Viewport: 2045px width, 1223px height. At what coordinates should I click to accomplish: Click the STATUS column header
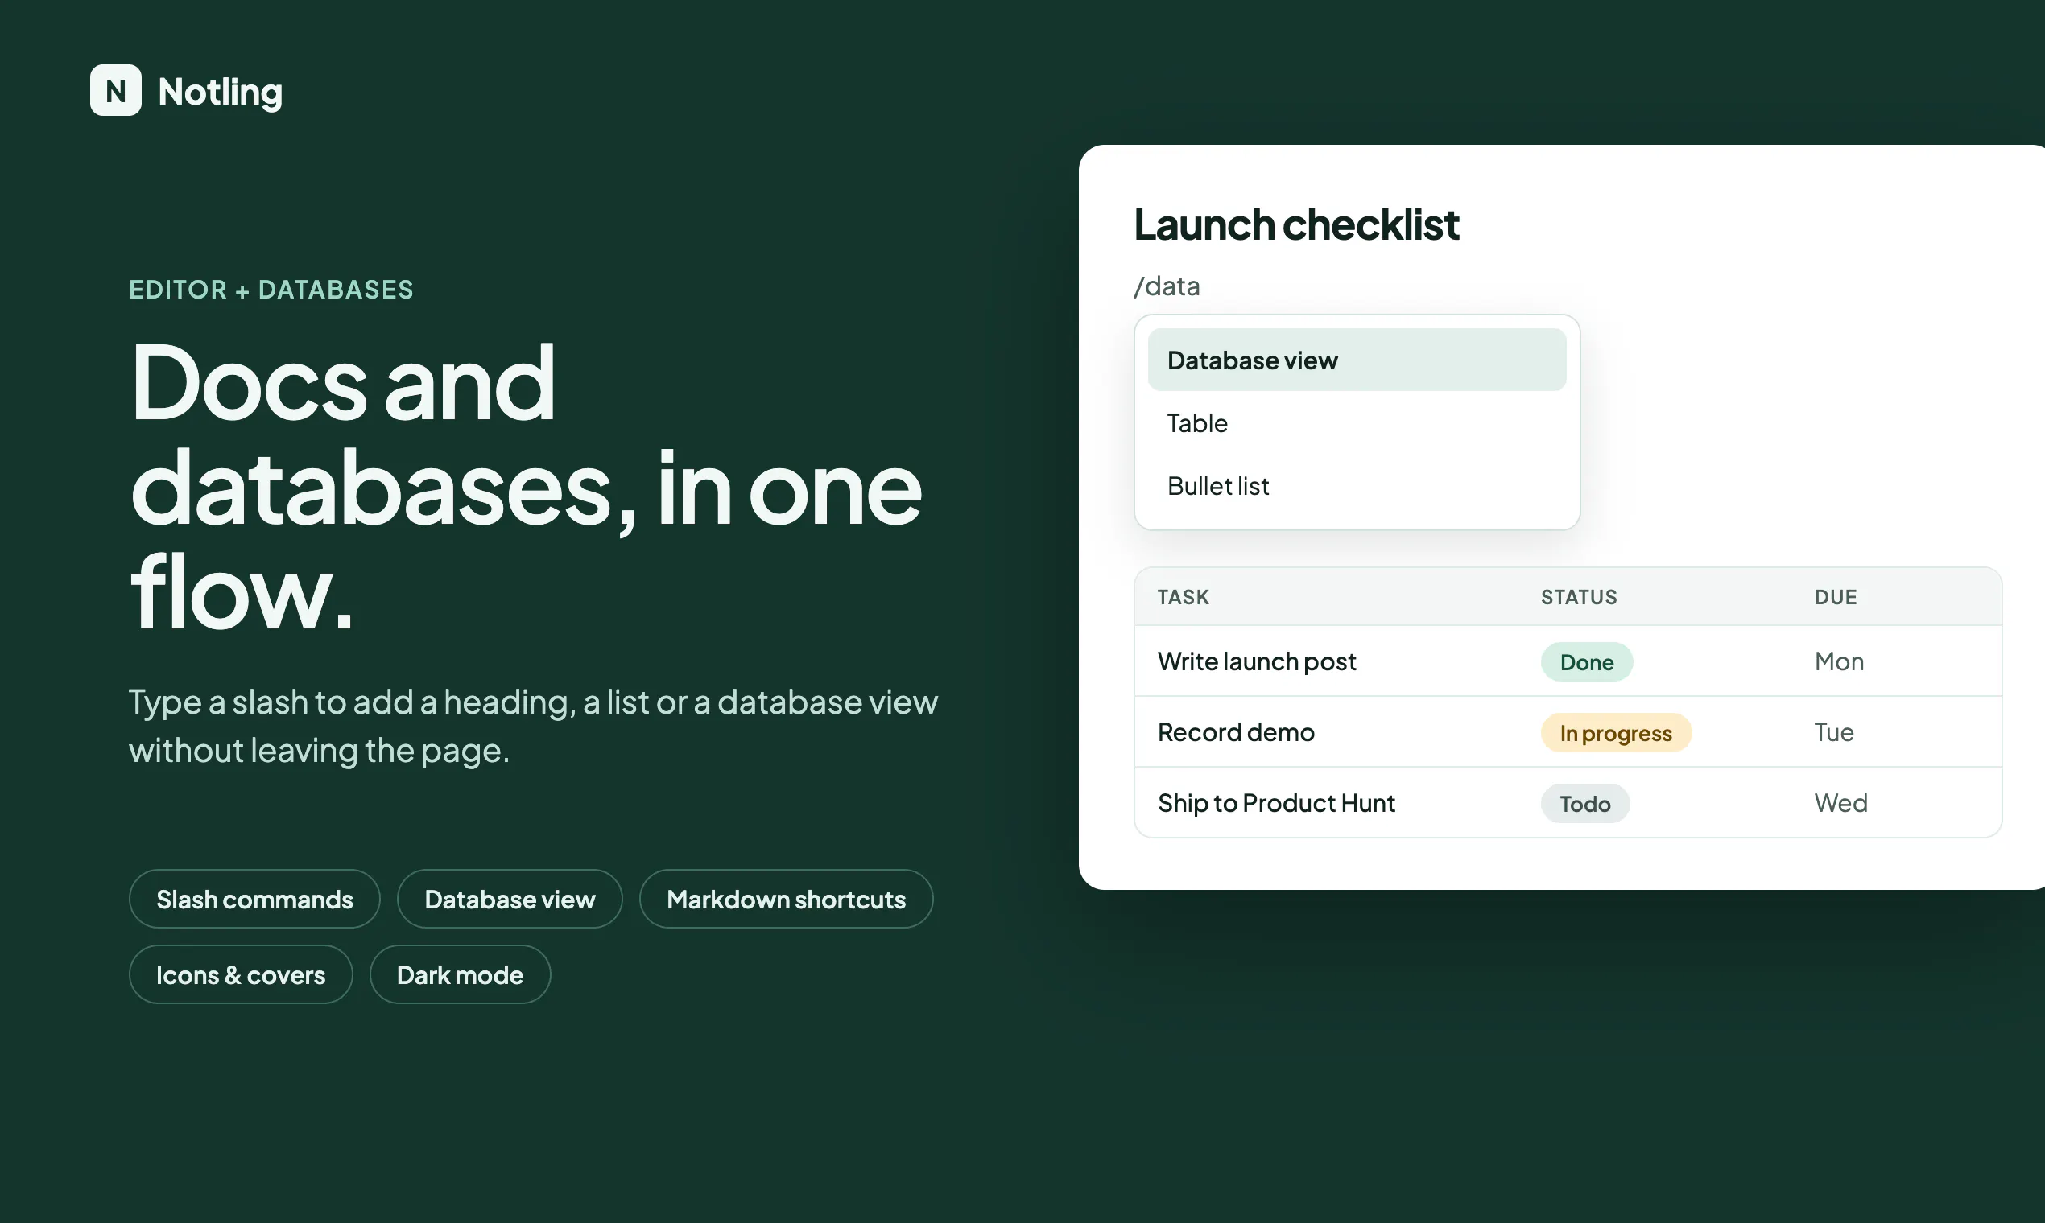[1579, 597]
